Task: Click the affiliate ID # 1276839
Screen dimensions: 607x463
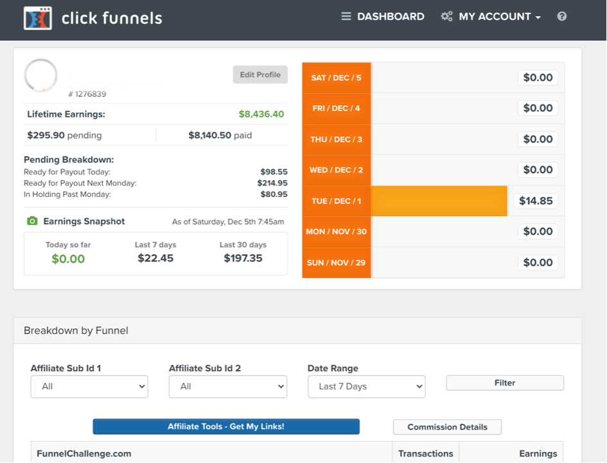Action: coord(87,94)
